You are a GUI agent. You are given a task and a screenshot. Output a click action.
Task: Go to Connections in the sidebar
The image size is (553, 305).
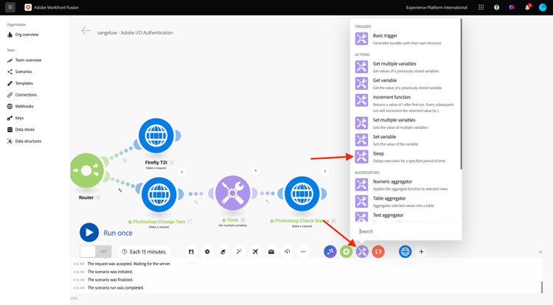pyautogui.click(x=22, y=95)
